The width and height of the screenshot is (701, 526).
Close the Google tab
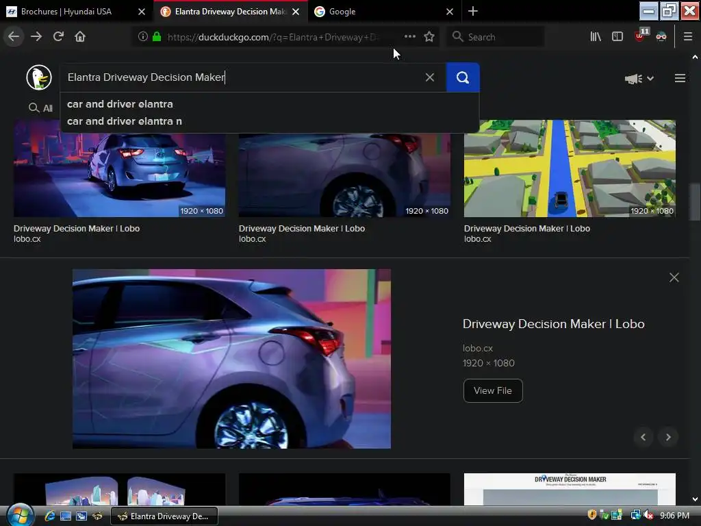(450, 12)
